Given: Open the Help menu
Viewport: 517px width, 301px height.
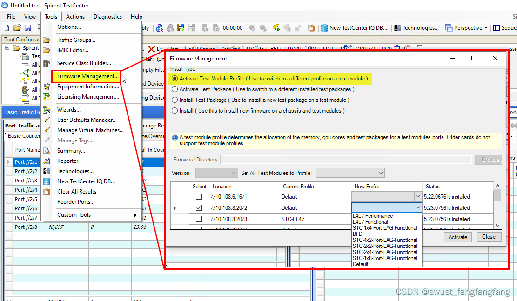Looking at the screenshot, I should (136, 16).
